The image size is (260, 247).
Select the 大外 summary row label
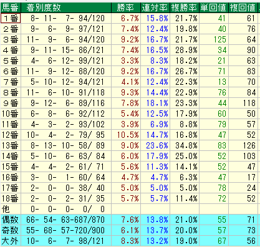[11, 241]
